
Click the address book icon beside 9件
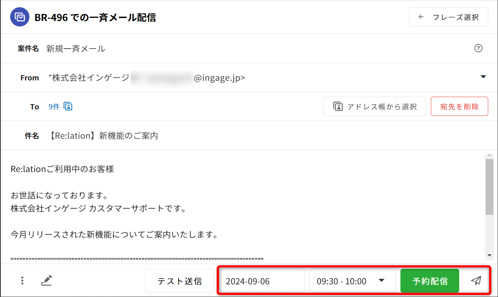pyautogui.click(x=68, y=106)
